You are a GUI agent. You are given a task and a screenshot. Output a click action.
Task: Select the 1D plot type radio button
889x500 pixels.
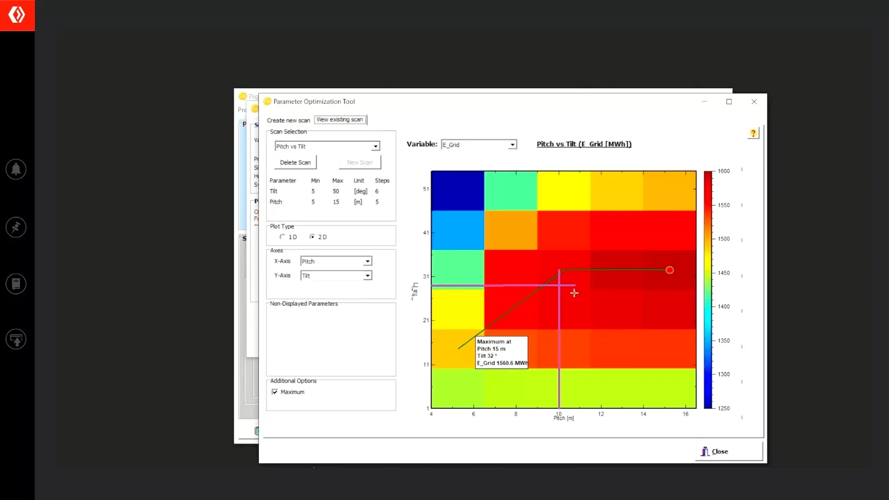[x=282, y=237]
